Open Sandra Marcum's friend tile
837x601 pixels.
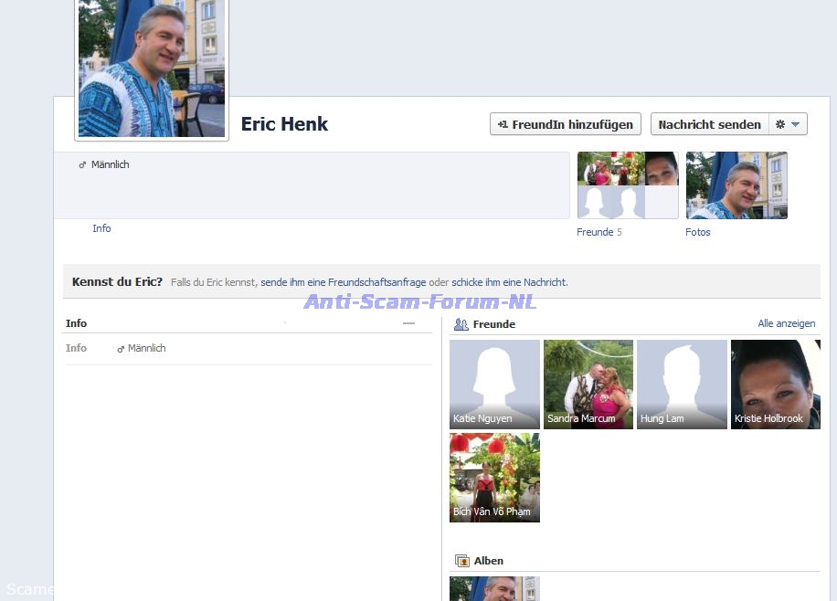pos(588,385)
